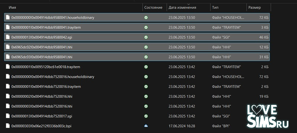Click file icon of 0x00000003!0x004914dbb7520016.hhi
Image resolution: width=297 pixels, height=133 pixels.
click(8, 106)
